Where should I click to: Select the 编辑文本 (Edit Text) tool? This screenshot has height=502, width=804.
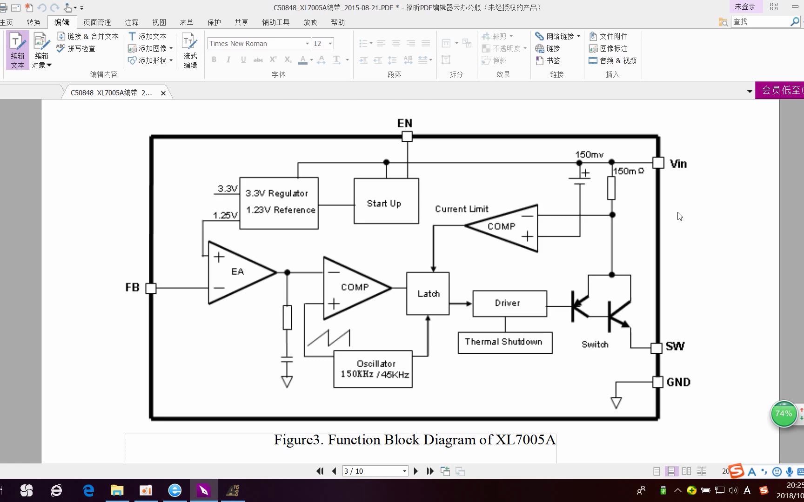pos(17,50)
